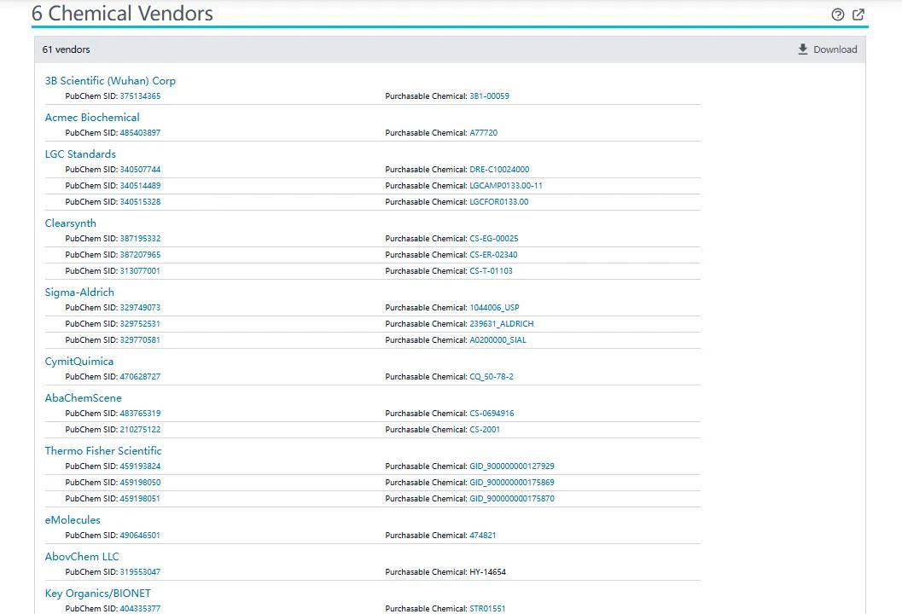Viewport: 902px width, 614px height.
Task: Open 3B Scientific (Wuhan) Corp vendor link
Action: click(110, 80)
